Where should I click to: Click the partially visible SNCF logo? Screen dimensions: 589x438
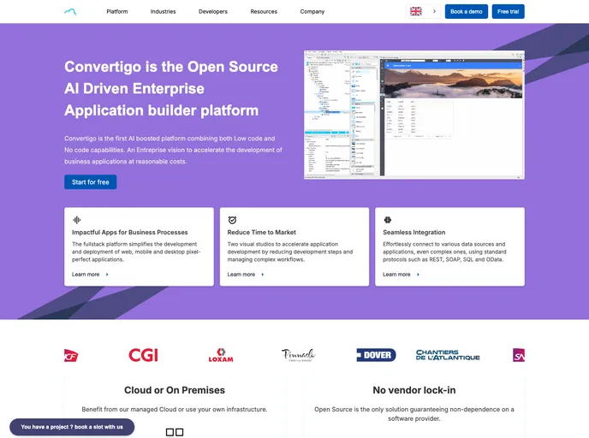pos(71,356)
